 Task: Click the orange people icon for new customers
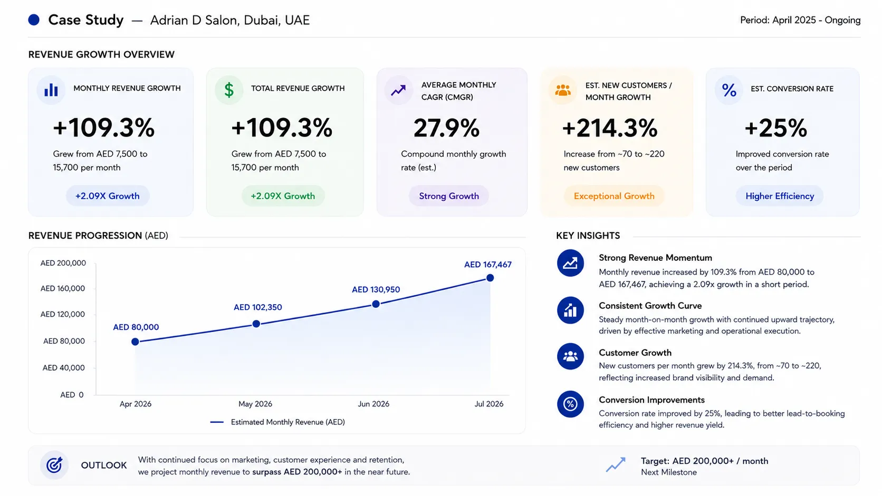563,90
